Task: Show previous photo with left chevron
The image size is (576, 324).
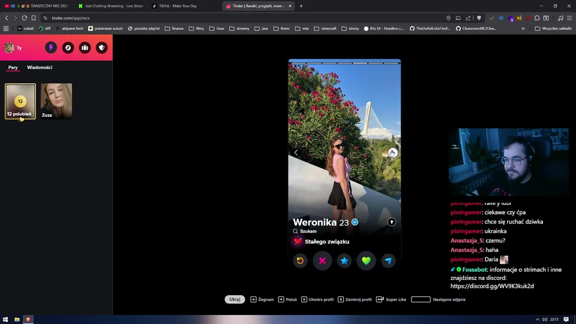Action: pos(296,153)
